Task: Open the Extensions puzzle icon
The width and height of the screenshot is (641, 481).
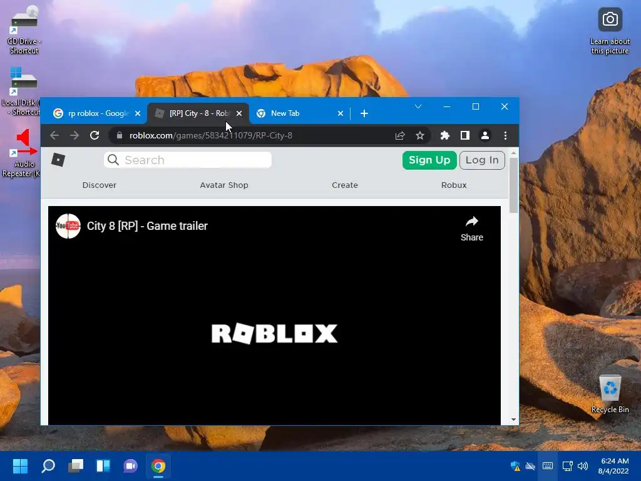Action: click(445, 135)
